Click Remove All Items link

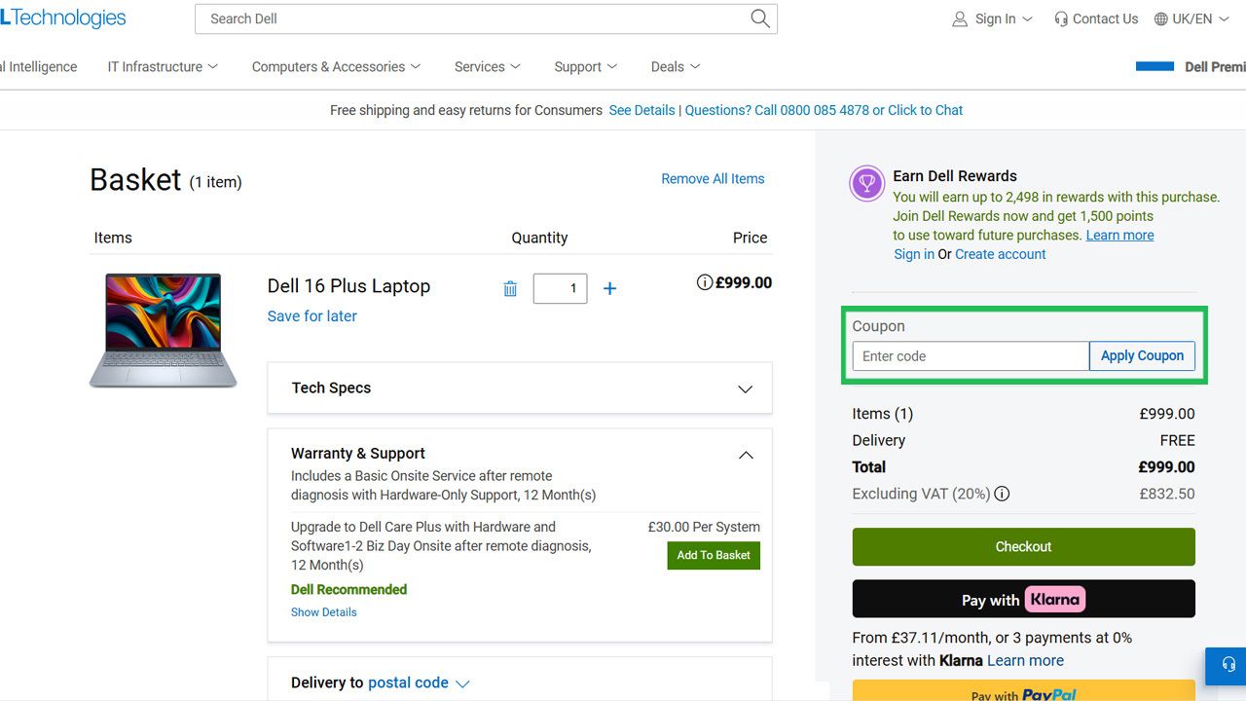point(713,178)
